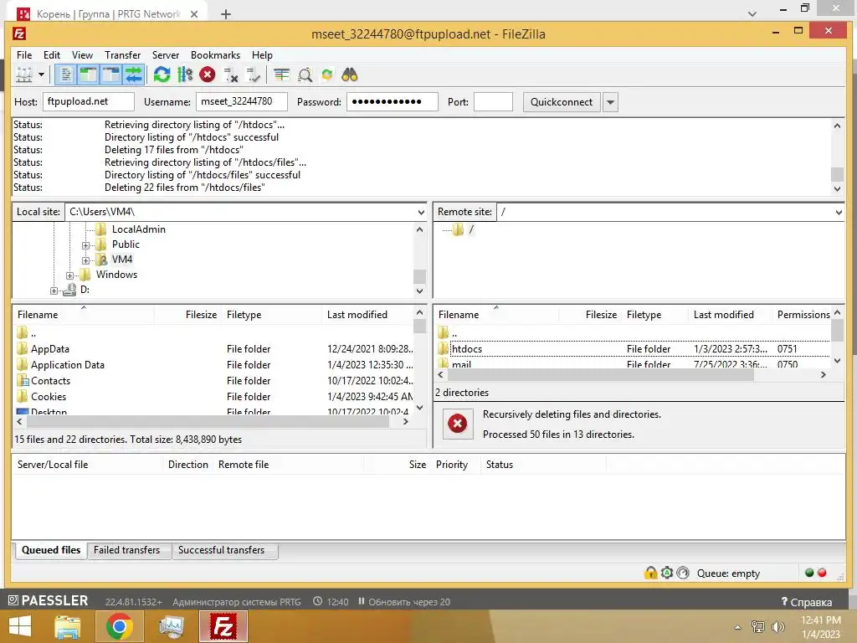This screenshot has width=857, height=643.
Task: Open the Local site path dropdown
Action: point(421,212)
